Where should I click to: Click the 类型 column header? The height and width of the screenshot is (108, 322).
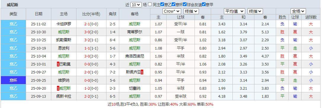click(x=13, y=14)
